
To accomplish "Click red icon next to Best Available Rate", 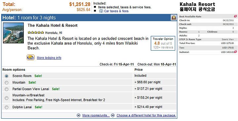I will pyautogui.click(x=235, y=16).
